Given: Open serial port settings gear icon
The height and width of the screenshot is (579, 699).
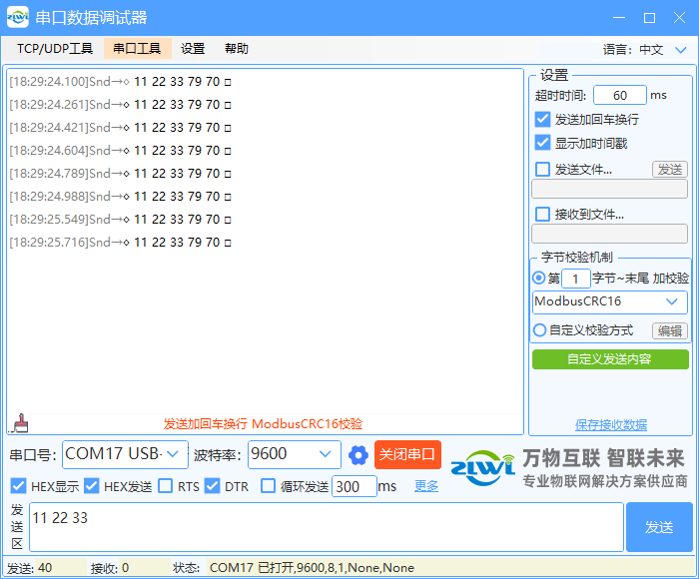Looking at the screenshot, I should tap(357, 455).
